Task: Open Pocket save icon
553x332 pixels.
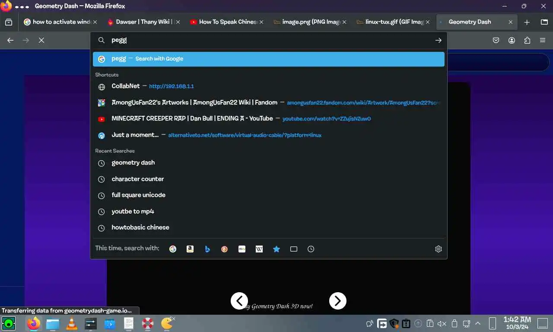Action: tap(496, 40)
